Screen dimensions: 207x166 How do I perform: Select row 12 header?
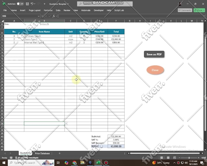coord(2,46)
